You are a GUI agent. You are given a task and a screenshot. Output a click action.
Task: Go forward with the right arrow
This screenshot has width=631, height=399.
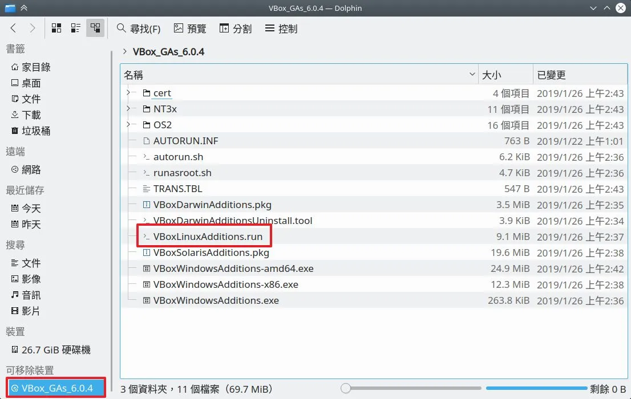click(33, 28)
